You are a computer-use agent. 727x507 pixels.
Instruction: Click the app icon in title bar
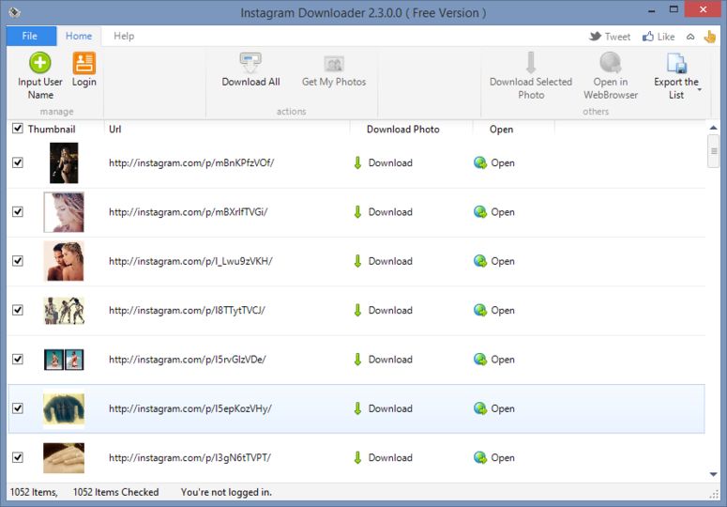click(14, 12)
